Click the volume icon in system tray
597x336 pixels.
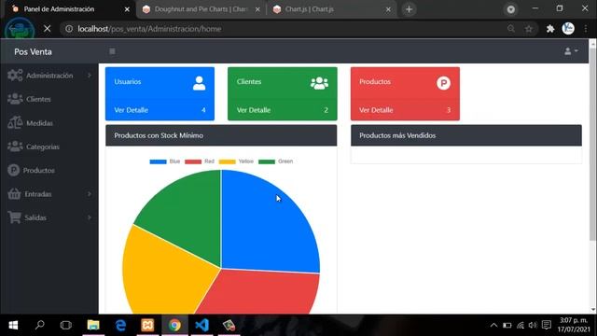(533, 325)
